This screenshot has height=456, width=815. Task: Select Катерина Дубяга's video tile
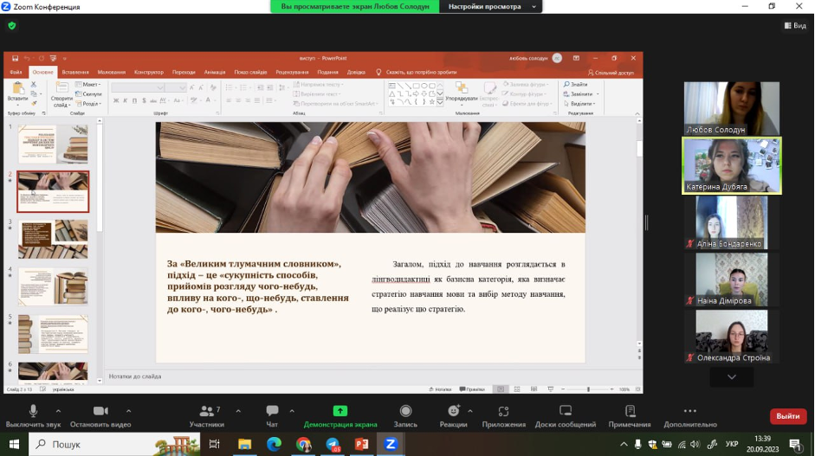point(731,164)
